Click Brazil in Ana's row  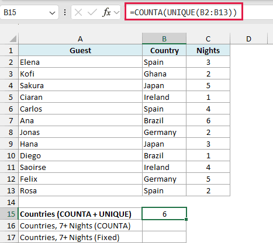pyautogui.click(x=164, y=120)
